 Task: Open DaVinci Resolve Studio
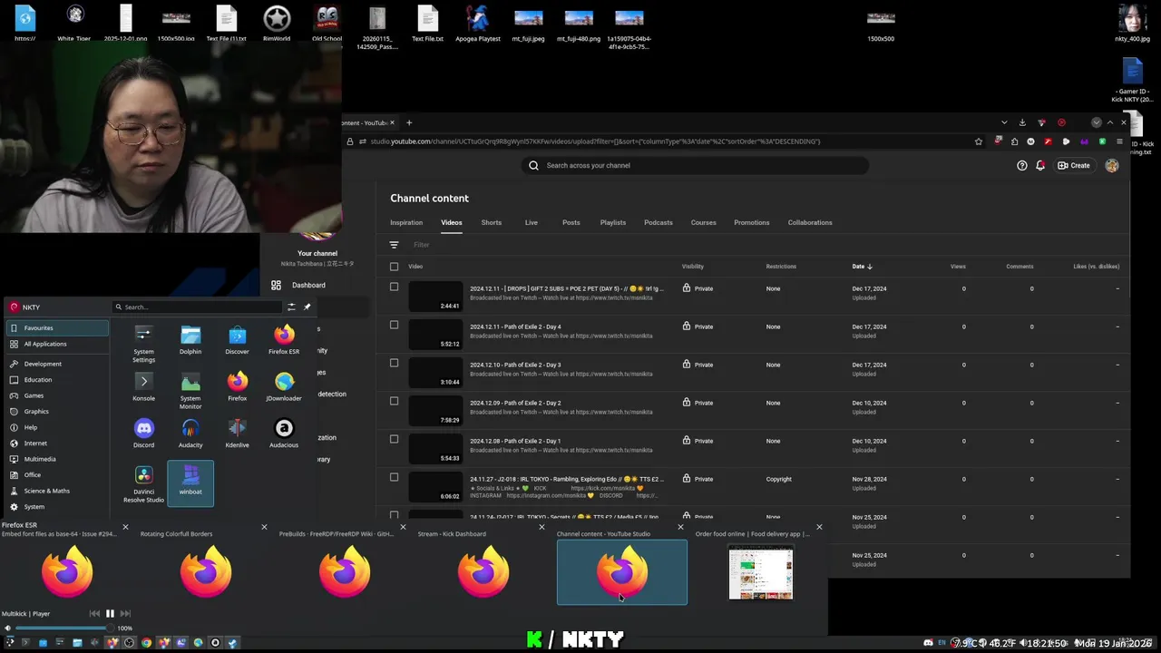coord(143,484)
